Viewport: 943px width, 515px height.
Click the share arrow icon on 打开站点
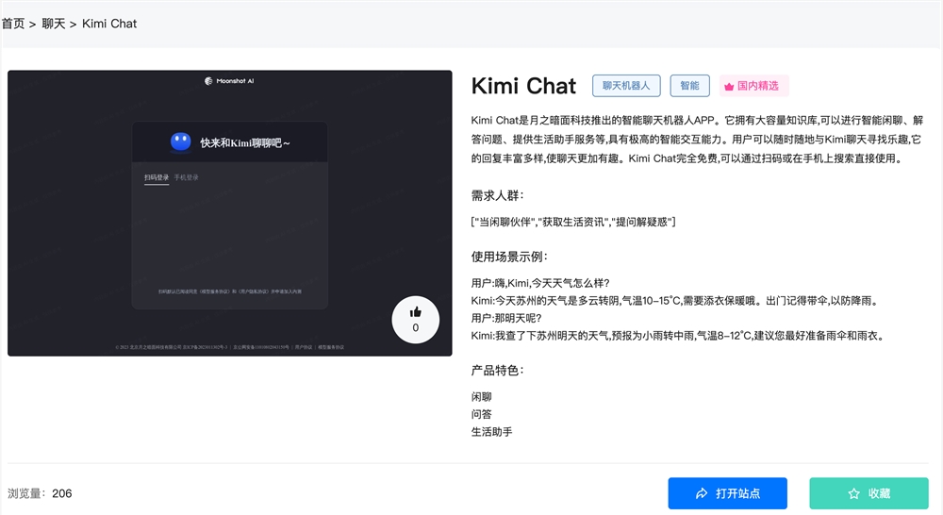click(x=702, y=493)
